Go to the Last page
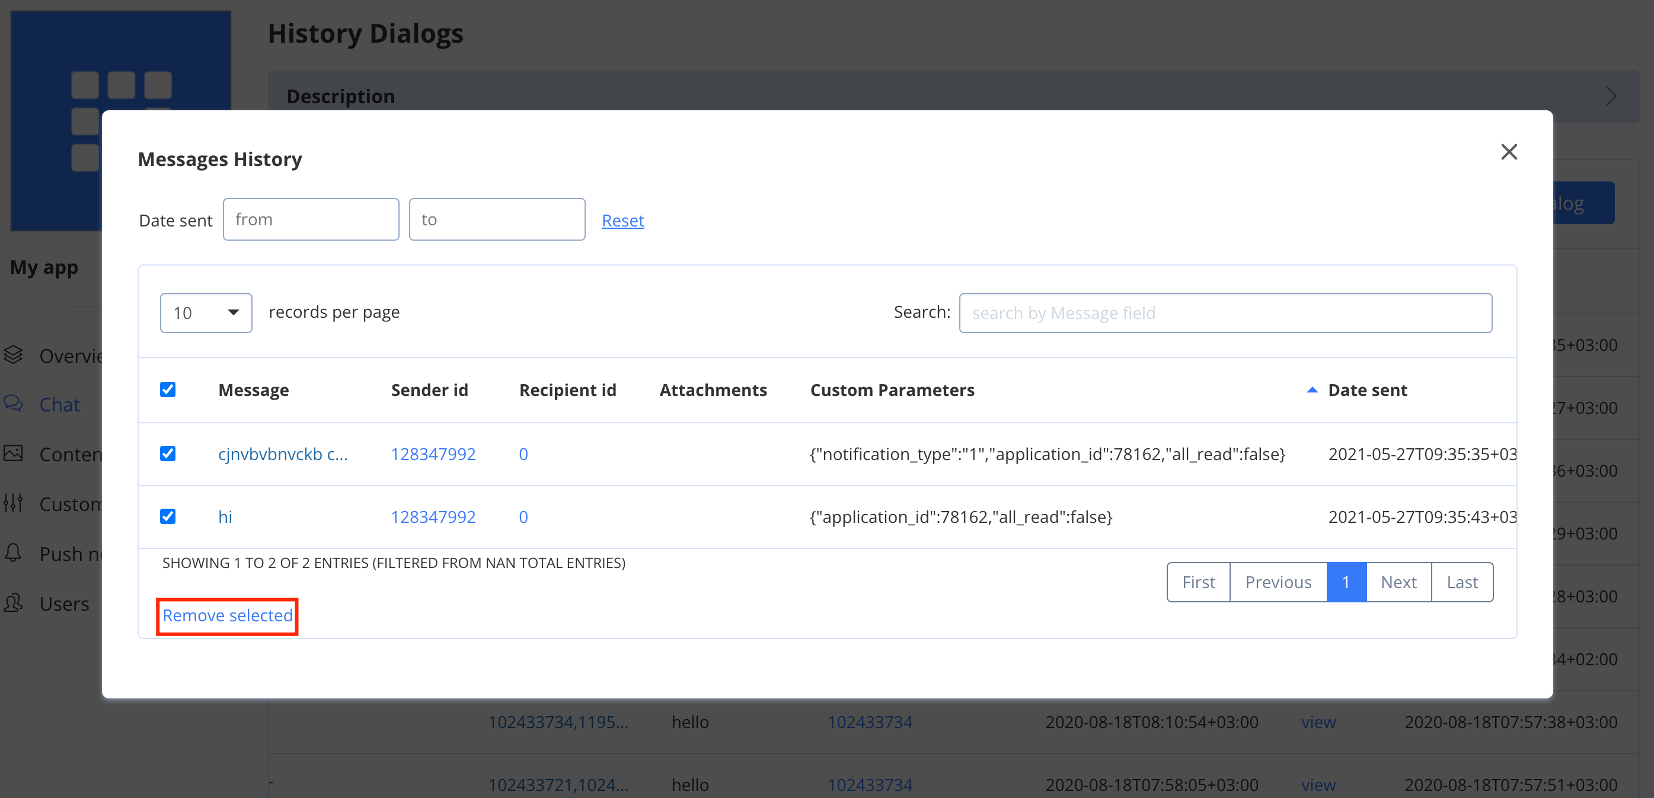This screenshot has height=798, width=1654. coord(1461,582)
